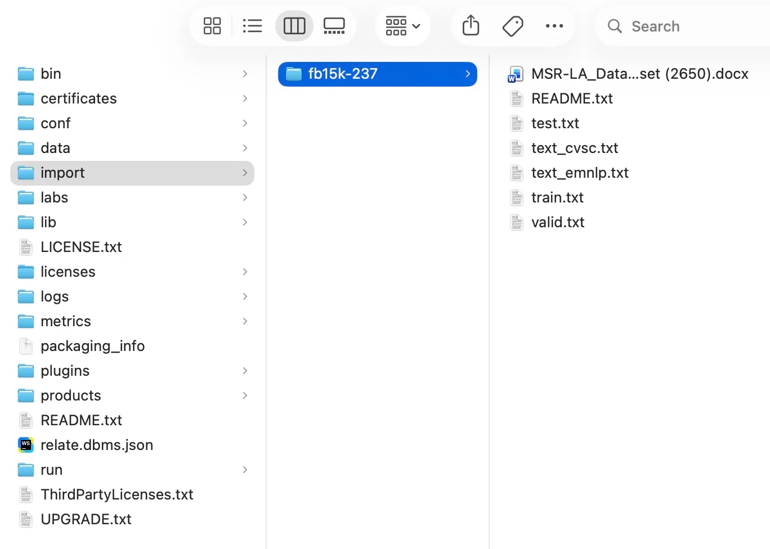Image resolution: width=770 pixels, height=549 pixels.
Task: Expand the products folder chevron
Action: tap(245, 395)
